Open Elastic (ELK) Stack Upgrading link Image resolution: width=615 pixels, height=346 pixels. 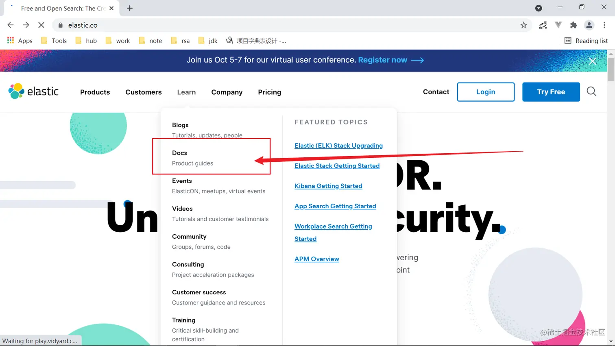point(338,146)
